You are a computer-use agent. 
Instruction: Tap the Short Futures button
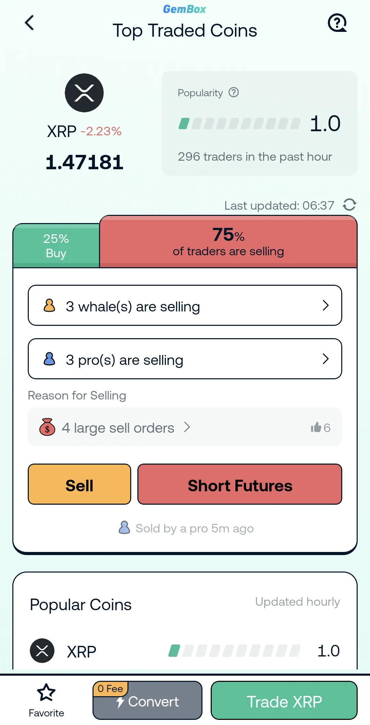click(x=240, y=484)
